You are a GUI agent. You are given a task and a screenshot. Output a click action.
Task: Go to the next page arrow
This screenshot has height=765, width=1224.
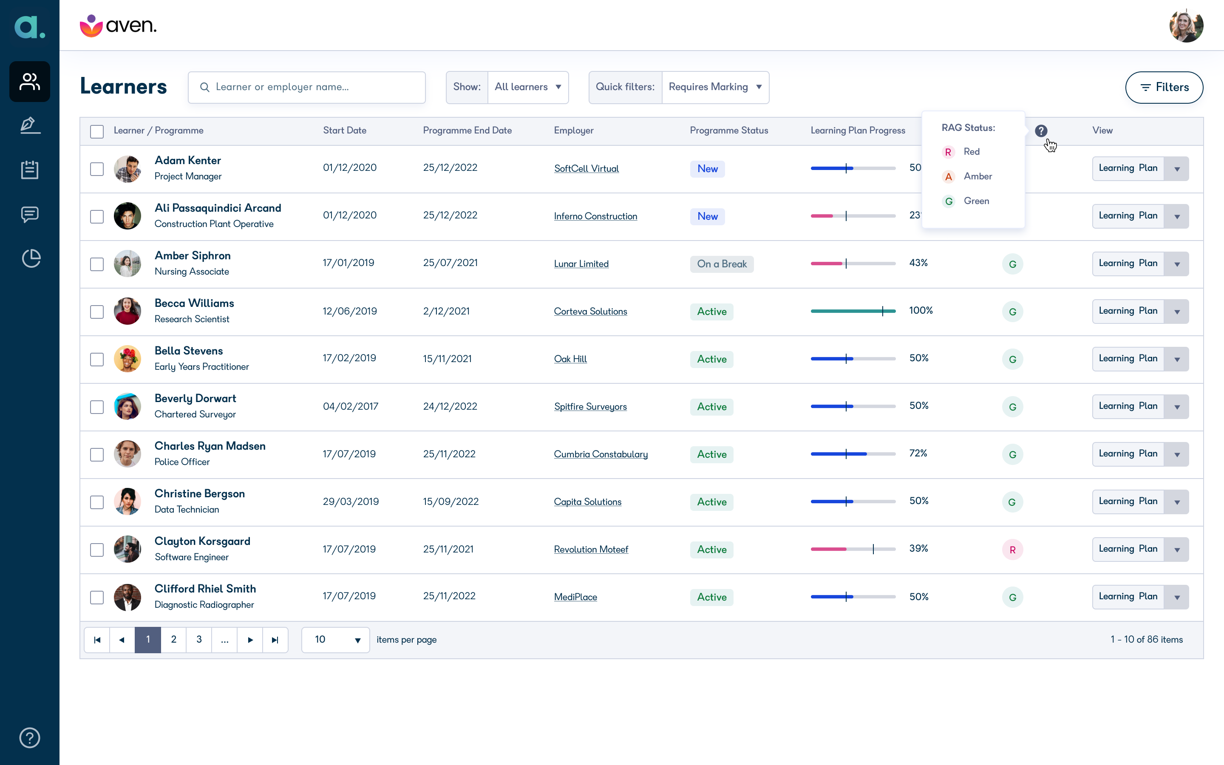[250, 640]
